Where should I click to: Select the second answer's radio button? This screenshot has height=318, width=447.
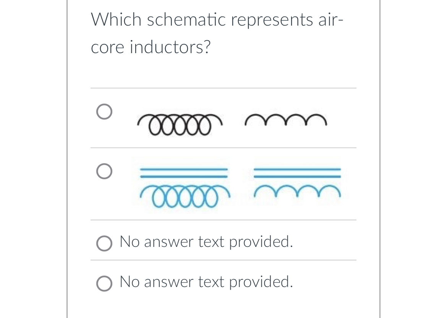[104, 171]
